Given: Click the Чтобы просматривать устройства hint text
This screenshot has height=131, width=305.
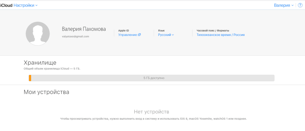Looking at the screenshot, I should click(153, 119).
